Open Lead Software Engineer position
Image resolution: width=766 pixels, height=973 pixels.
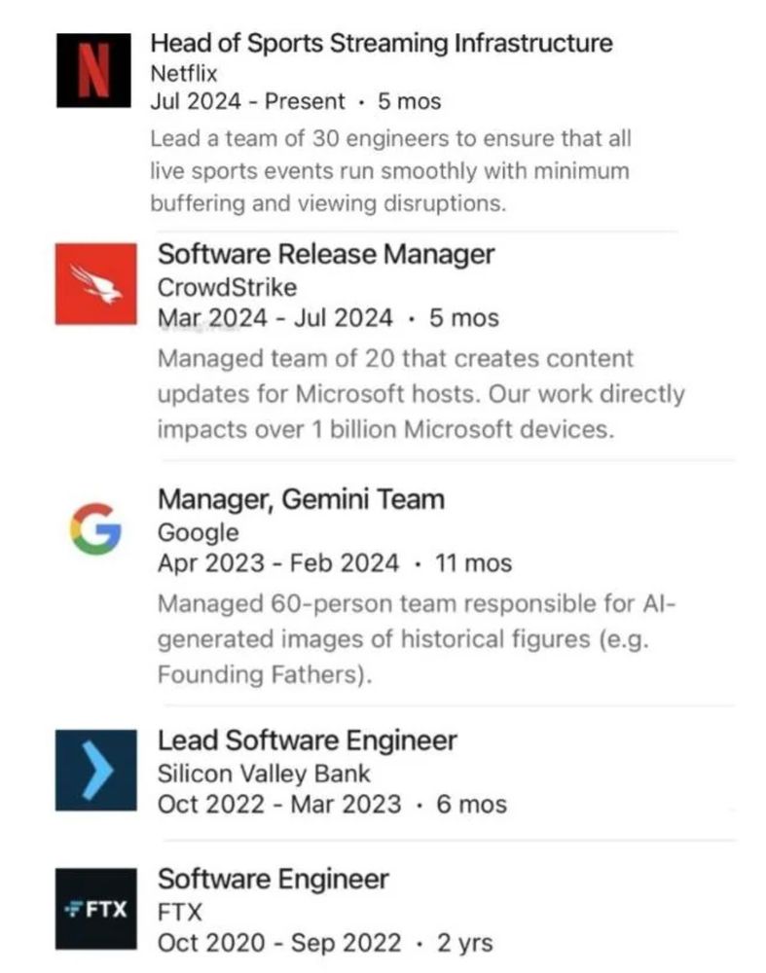pos(308,740)
